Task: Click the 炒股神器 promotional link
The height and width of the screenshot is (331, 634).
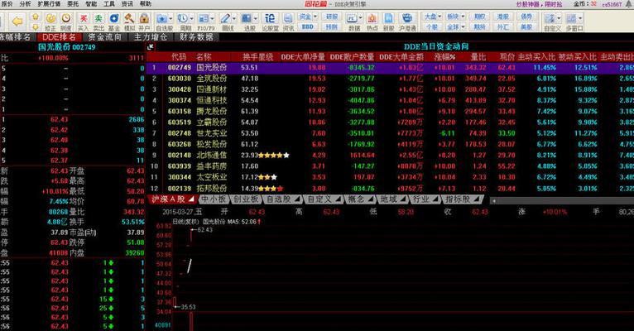Action: [x=539, y=4]
